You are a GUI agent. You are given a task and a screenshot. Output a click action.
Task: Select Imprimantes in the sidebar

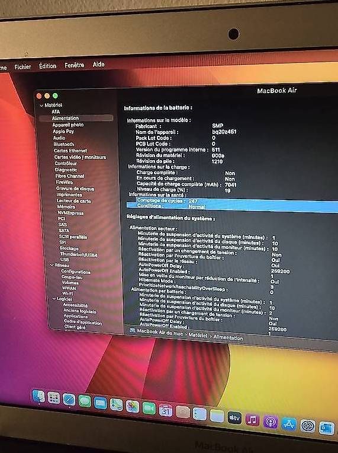(x=69, y=194)
